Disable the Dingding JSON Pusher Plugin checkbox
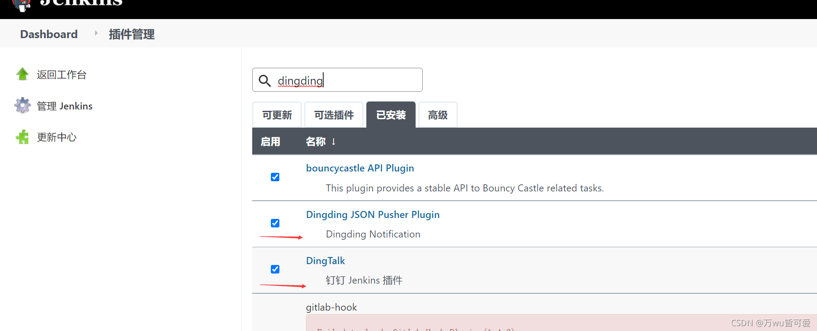 (x=275, y=223)
